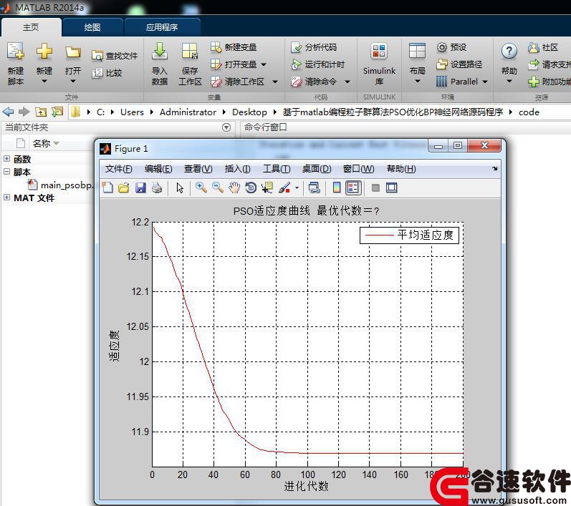Click the Print Figure icon
This screenshot has height=506, width=571.
[x=157, y=188]
